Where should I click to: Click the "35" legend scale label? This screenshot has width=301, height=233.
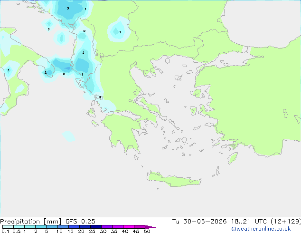[114, 231]
